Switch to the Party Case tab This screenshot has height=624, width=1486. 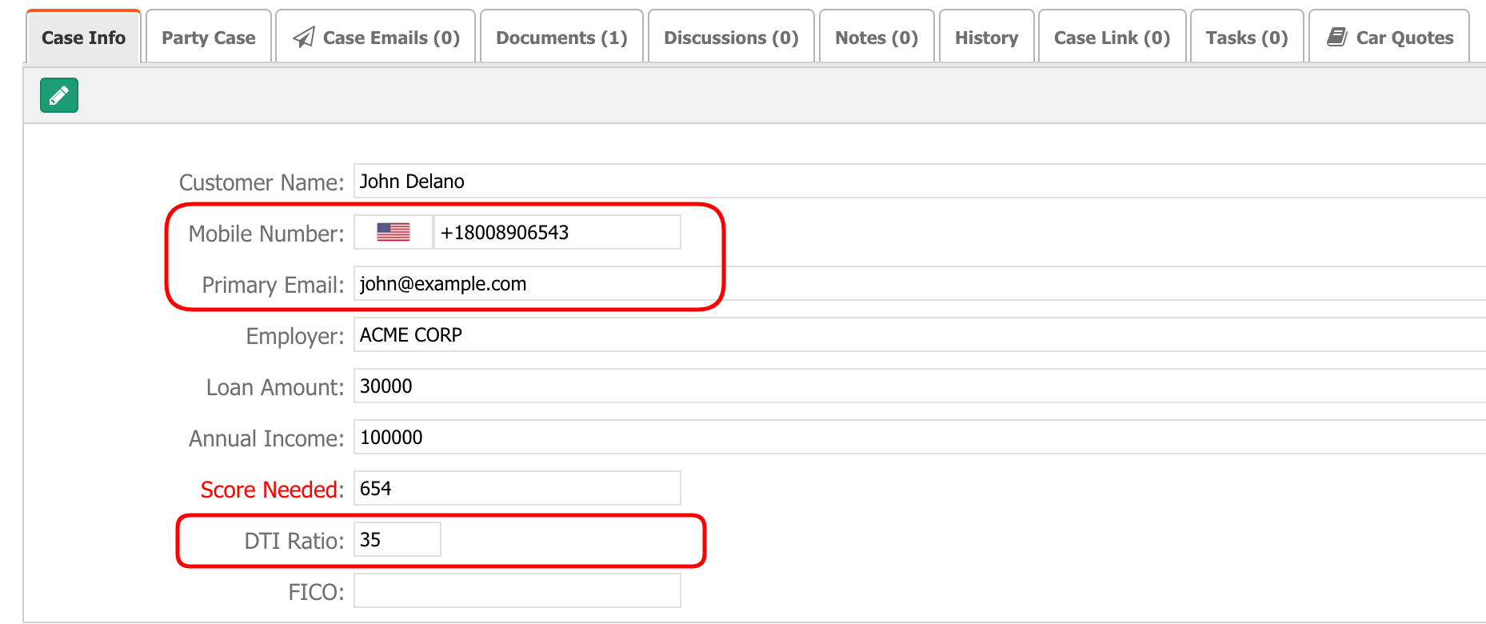pos(208,38)
